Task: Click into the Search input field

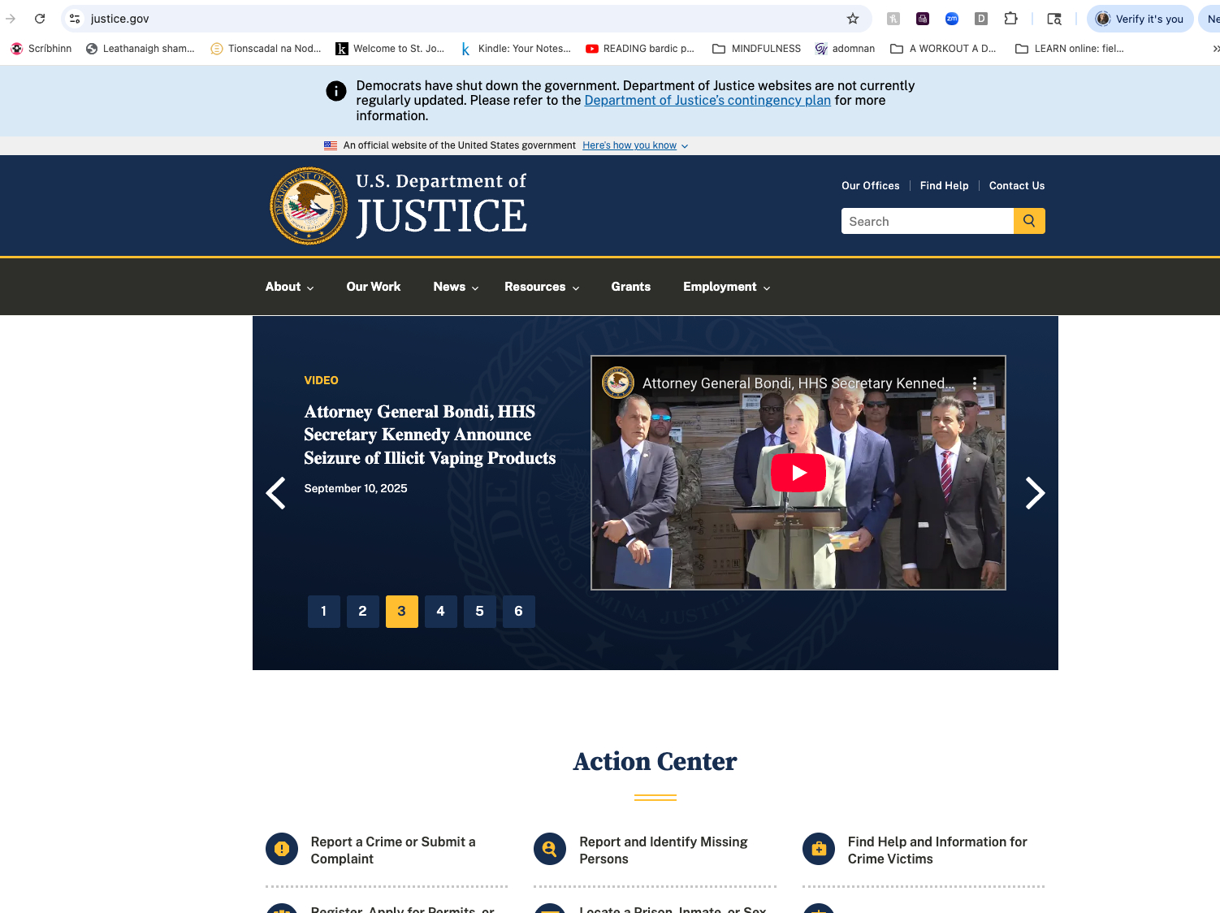Action: pos(926,221)
